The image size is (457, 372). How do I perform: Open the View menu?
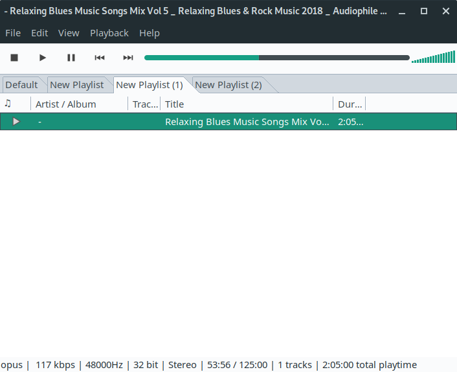[x=69, y=33]
